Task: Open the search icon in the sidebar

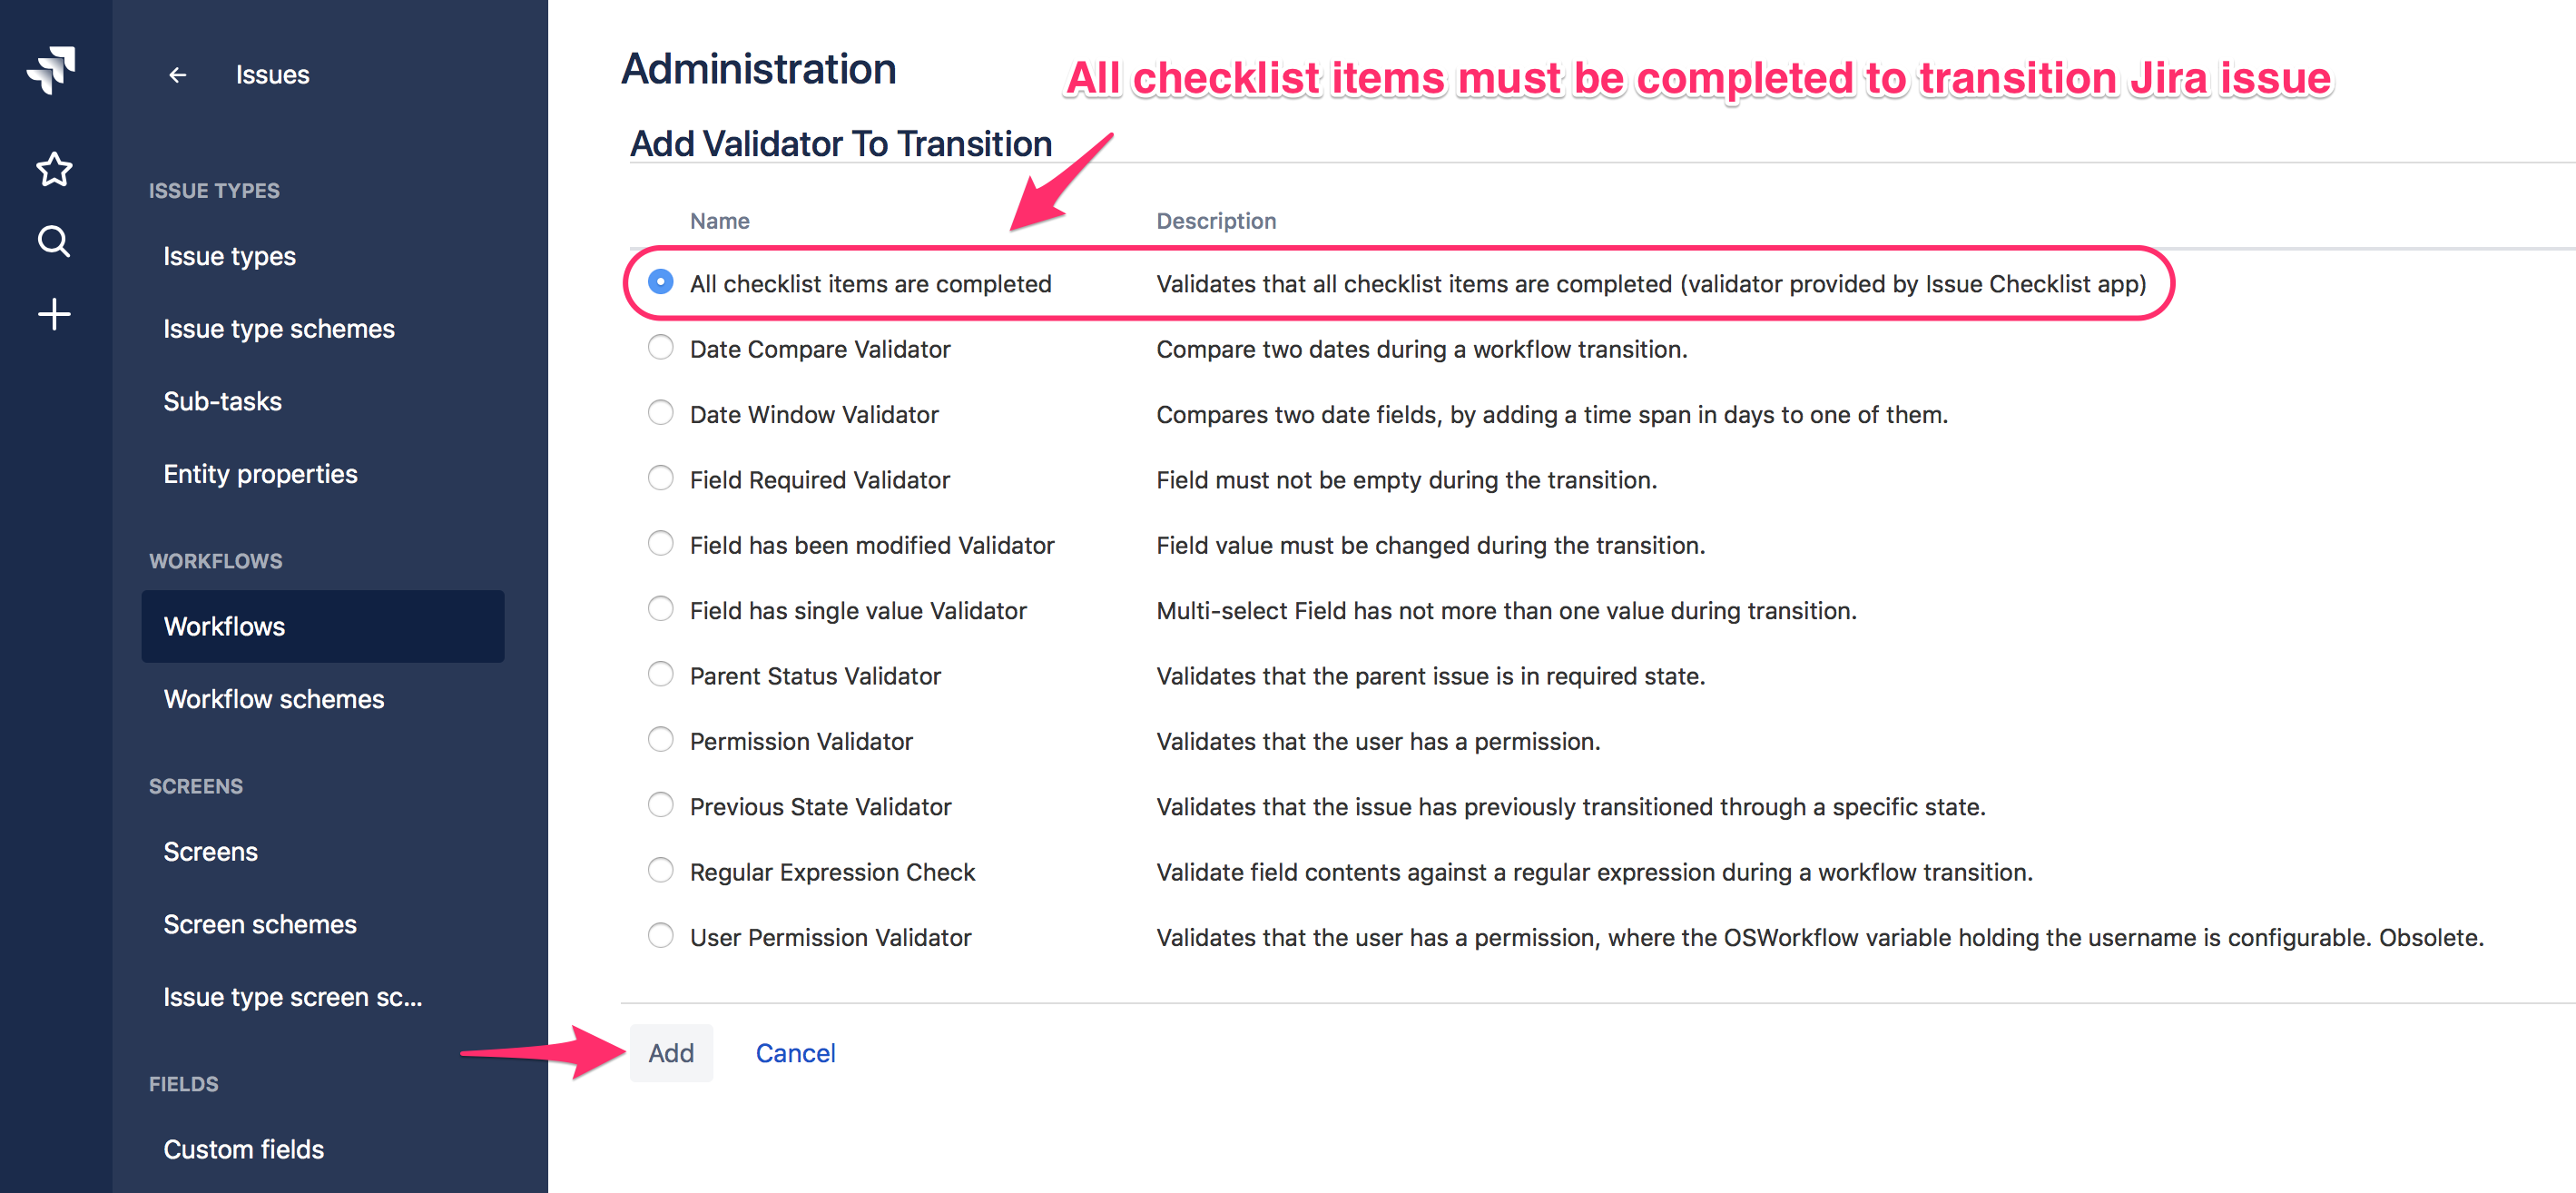Action: click(x=54, y=241)
